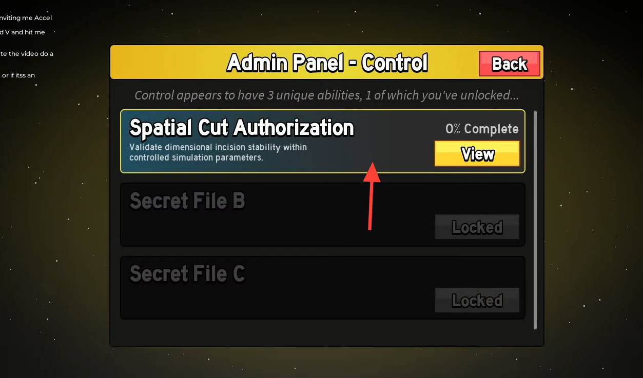The width and height of the screenshot is (643, 378).
Task: Click the red Back button
Action: (x=509, y=64)
